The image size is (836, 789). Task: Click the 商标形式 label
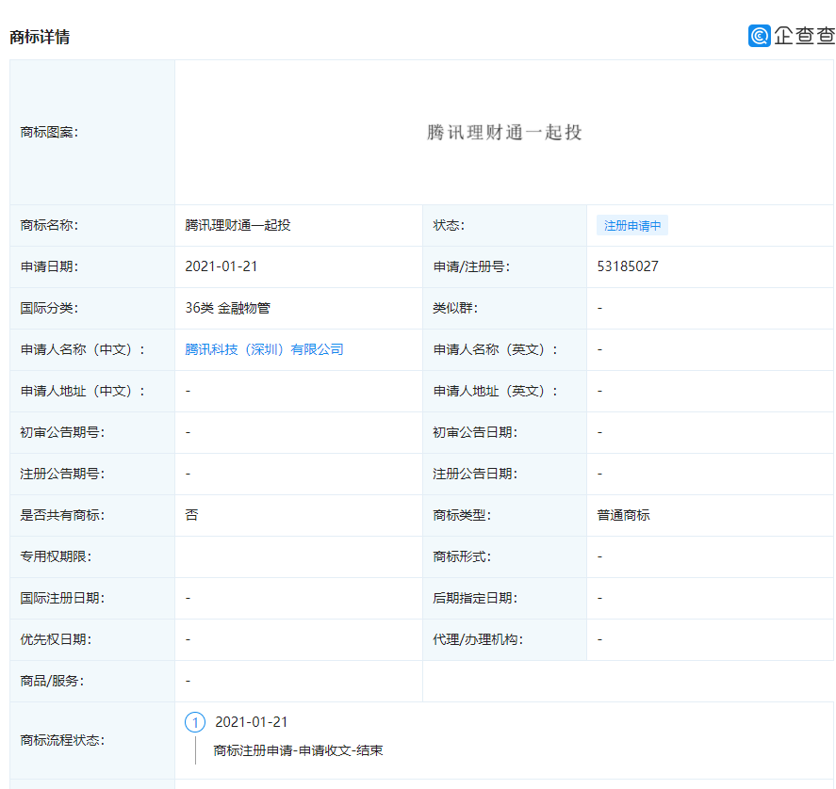462,556
